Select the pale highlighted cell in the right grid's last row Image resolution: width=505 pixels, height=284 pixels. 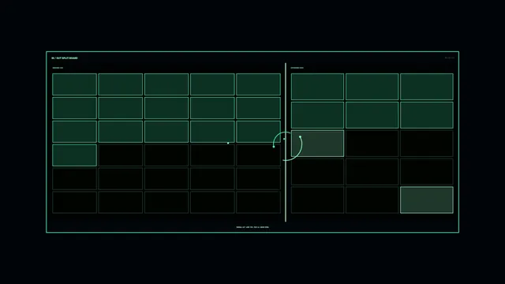pos(427,200)
